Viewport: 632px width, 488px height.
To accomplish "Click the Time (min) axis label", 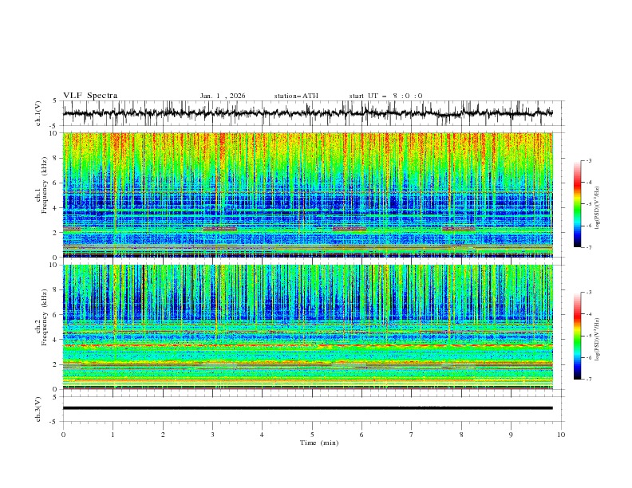I will coord(319,443).
